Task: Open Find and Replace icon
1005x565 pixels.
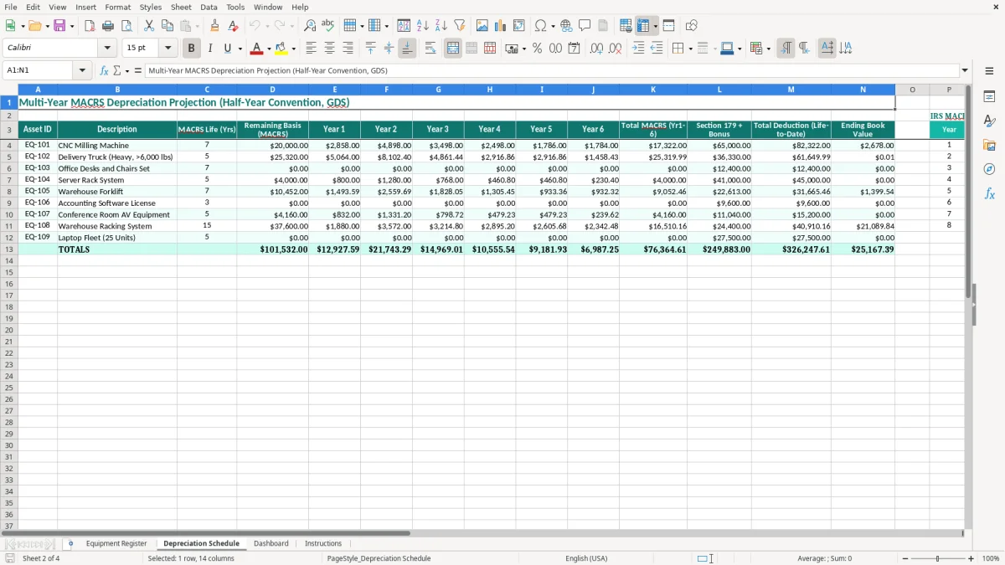Action: [x=310, y=26]
